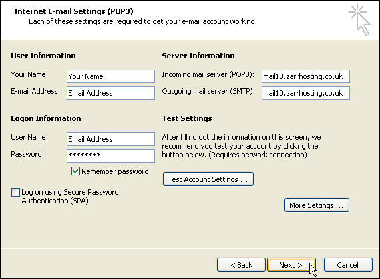Viewport: 380px width, 279px height.
Task: Go to the Back page
Action: pos(241,265)
